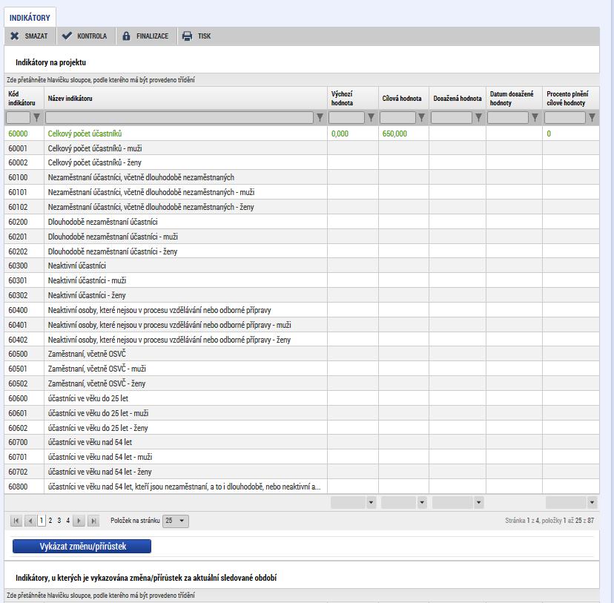Select row Zaměstnaní, včetně OSVČ - ženy

(x=302, y=383)
